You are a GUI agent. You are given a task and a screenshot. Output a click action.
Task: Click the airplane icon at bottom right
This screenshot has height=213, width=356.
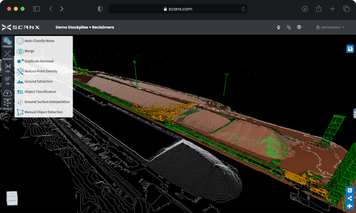pos(350,206)
